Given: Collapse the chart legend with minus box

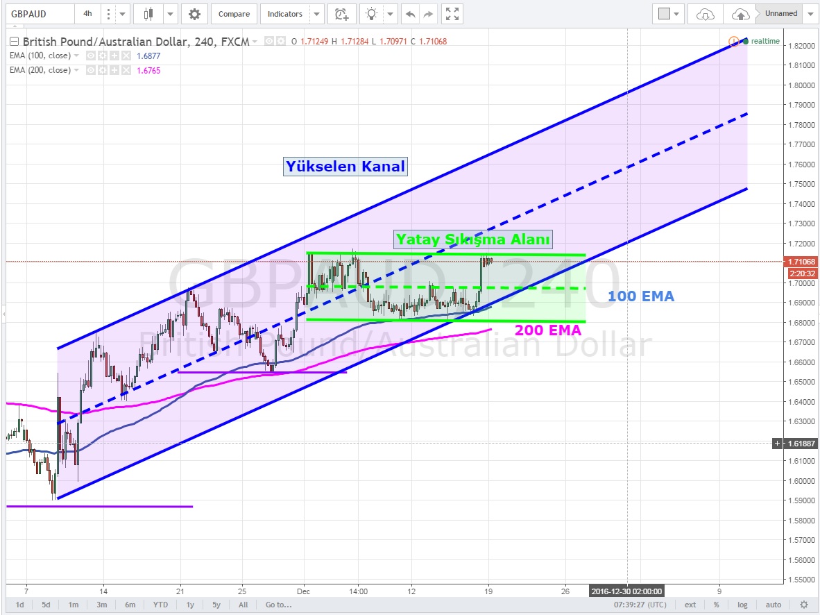Looking at the screenshot, I should [14, 42].
